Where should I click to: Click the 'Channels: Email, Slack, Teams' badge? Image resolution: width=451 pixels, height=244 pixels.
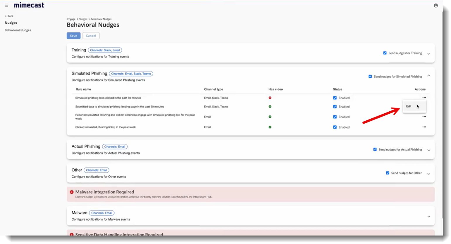pos(131,73)
